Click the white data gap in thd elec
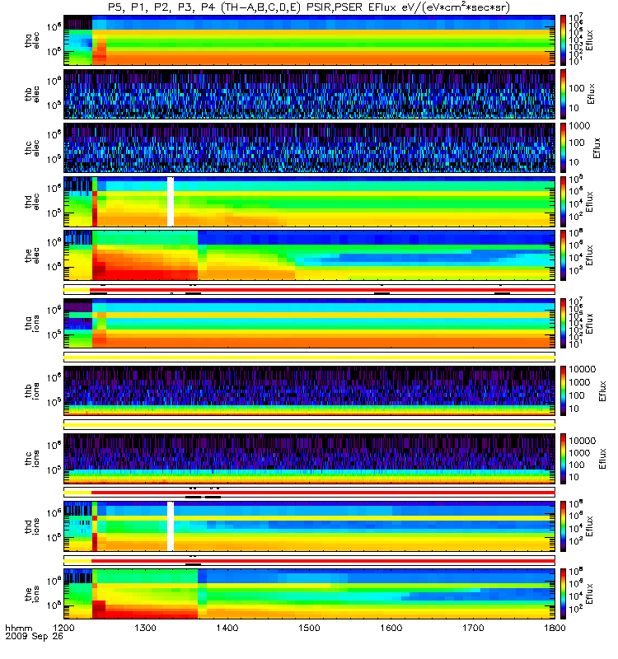Screen dimensions: 618x659 (171, 202)
